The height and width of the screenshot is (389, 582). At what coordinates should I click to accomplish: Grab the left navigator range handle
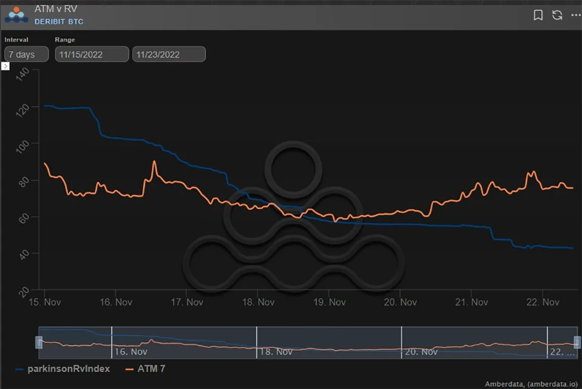[39, 342]
